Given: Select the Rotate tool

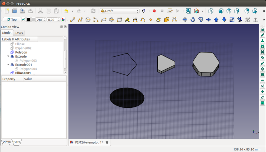Looking at the screenshot, I should [x=193, y=20].
